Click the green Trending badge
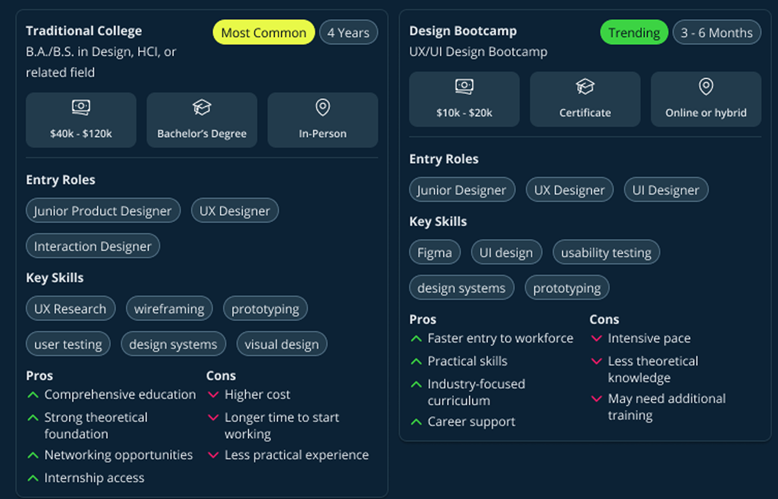Image resolution: width=778 pixels, height=499 pixels. tap(634, 33)
